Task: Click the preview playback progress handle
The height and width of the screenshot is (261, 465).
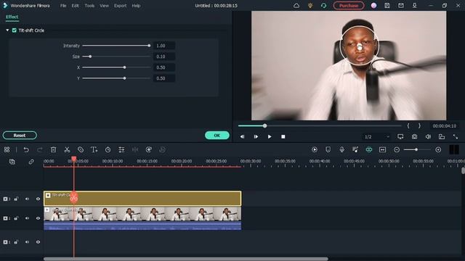Action: tap(264, 125)
